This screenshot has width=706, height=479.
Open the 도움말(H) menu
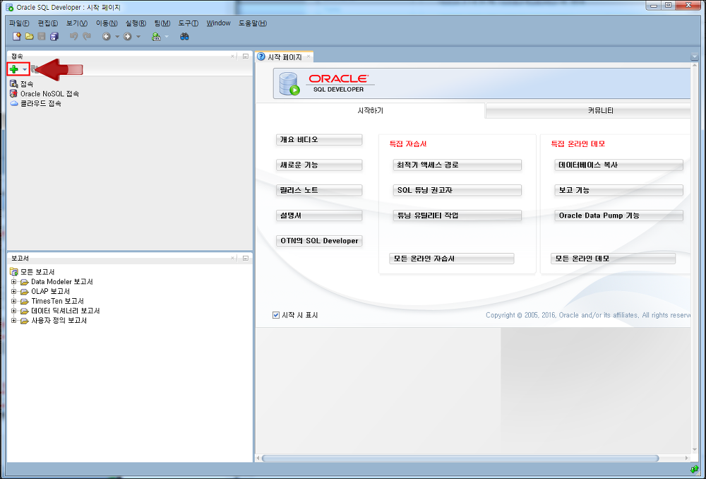[x=253, y=23]
